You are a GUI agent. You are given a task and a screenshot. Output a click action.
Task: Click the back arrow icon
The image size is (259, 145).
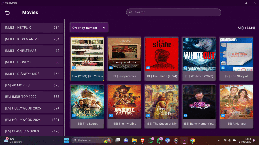7,12
